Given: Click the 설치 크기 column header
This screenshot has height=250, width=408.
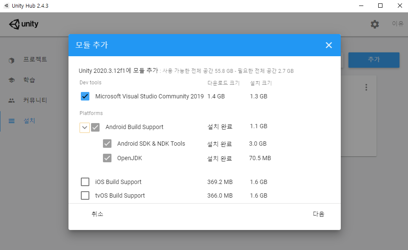Looking at the screenshot, I should (x=261, y=83).
